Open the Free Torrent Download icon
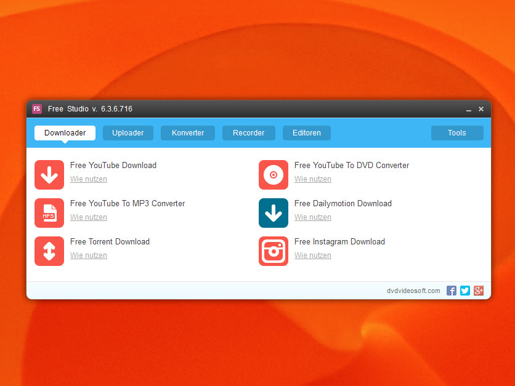Viewport: 515px width, 386px height. [49, 251]
